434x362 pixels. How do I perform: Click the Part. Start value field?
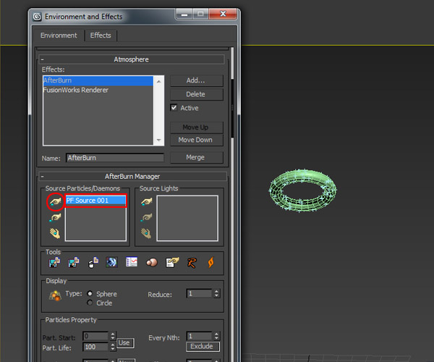pyautogui.click(x=95, y=336)
